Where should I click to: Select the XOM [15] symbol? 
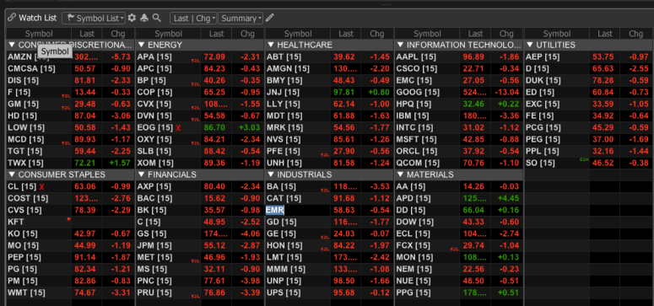click(154, 163)
